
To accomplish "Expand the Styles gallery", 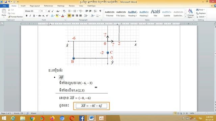I will [x=185, y=16].
